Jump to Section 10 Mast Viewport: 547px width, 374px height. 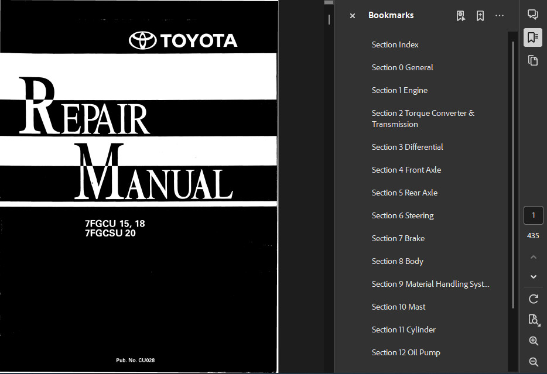coord(398,306)
